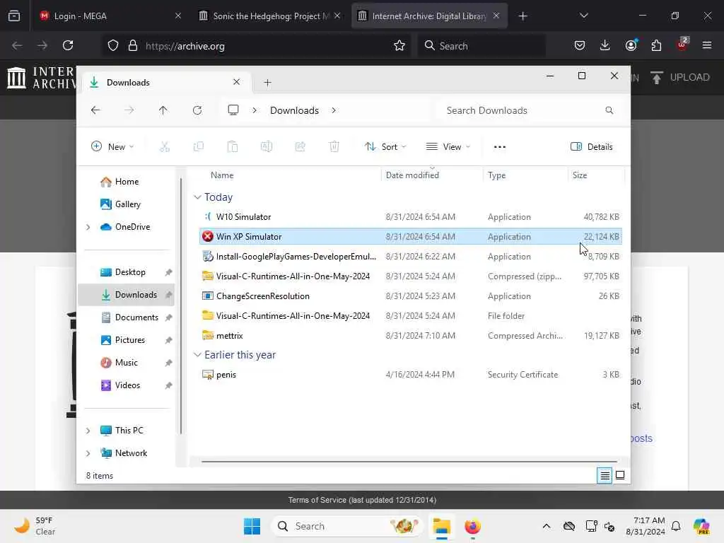
Task: Click the Search Downloads field
Action: coord(526,110)
